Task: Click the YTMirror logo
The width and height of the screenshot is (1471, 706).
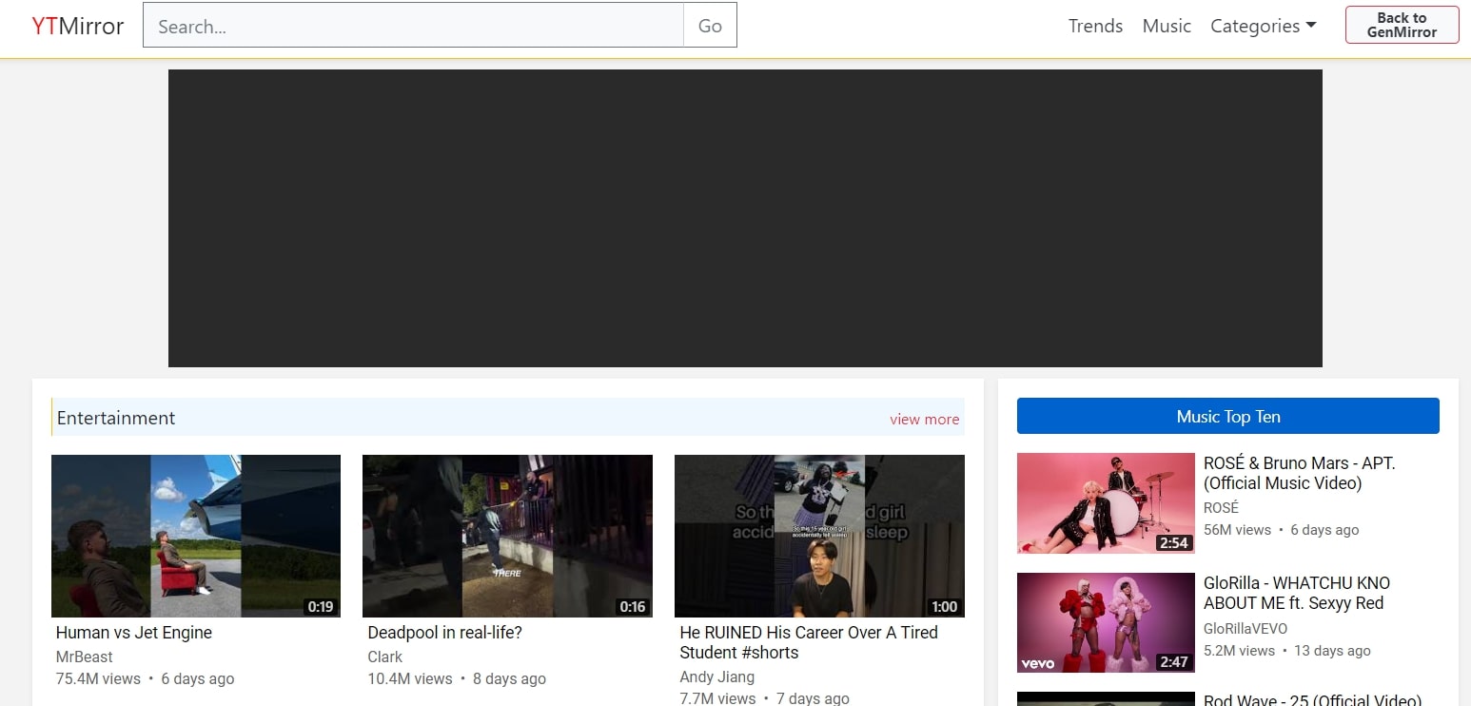Action: pyautogui.click(x=78, y=26)
